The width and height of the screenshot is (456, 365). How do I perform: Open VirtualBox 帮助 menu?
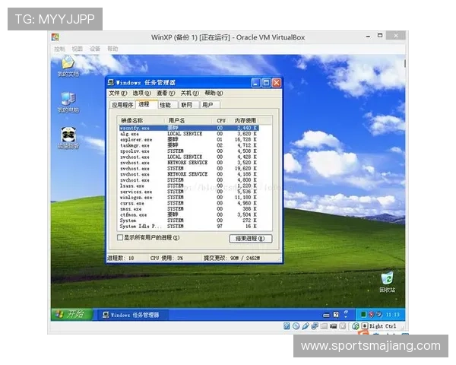click(112, 49)
